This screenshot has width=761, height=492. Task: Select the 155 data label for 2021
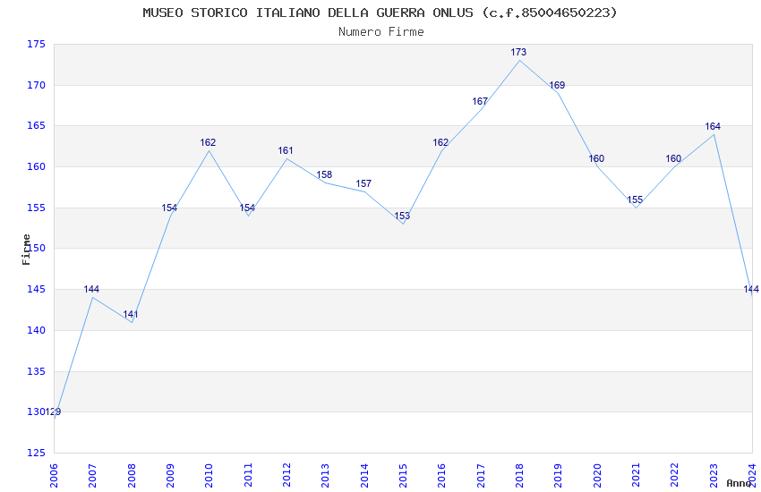click(635, 199)
